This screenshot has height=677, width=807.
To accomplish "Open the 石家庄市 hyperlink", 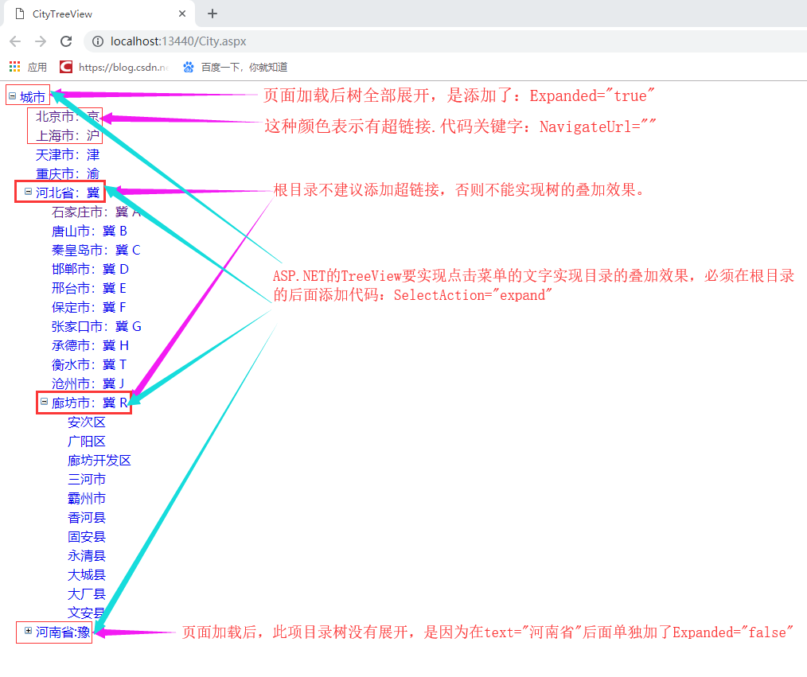I will tap(96, 211).
